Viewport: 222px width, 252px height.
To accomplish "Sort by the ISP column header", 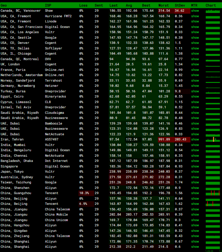I will (x=48, y=6).
